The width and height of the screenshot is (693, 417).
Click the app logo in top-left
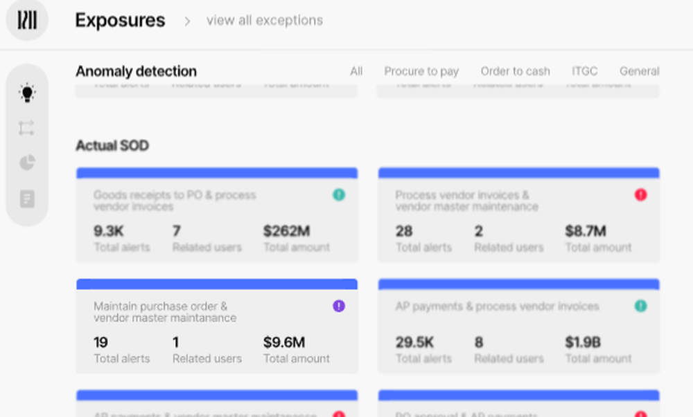tap(27, 20)
